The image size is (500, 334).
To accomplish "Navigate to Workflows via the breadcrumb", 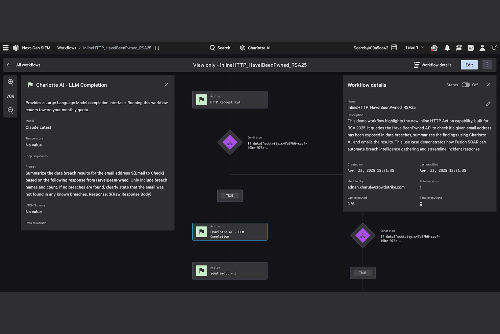I will [x=67, y=48].
